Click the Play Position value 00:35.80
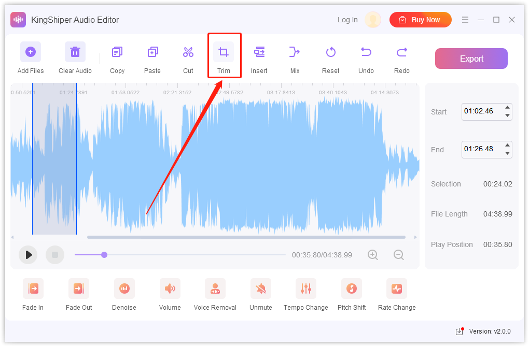Screen dimensions: 529x347 [498, 244]
